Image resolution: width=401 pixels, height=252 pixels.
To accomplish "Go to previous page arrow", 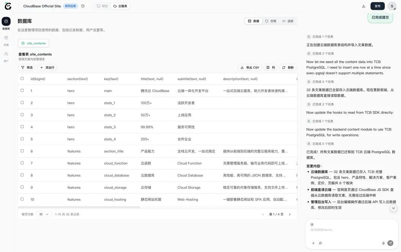I will [263, 215].
